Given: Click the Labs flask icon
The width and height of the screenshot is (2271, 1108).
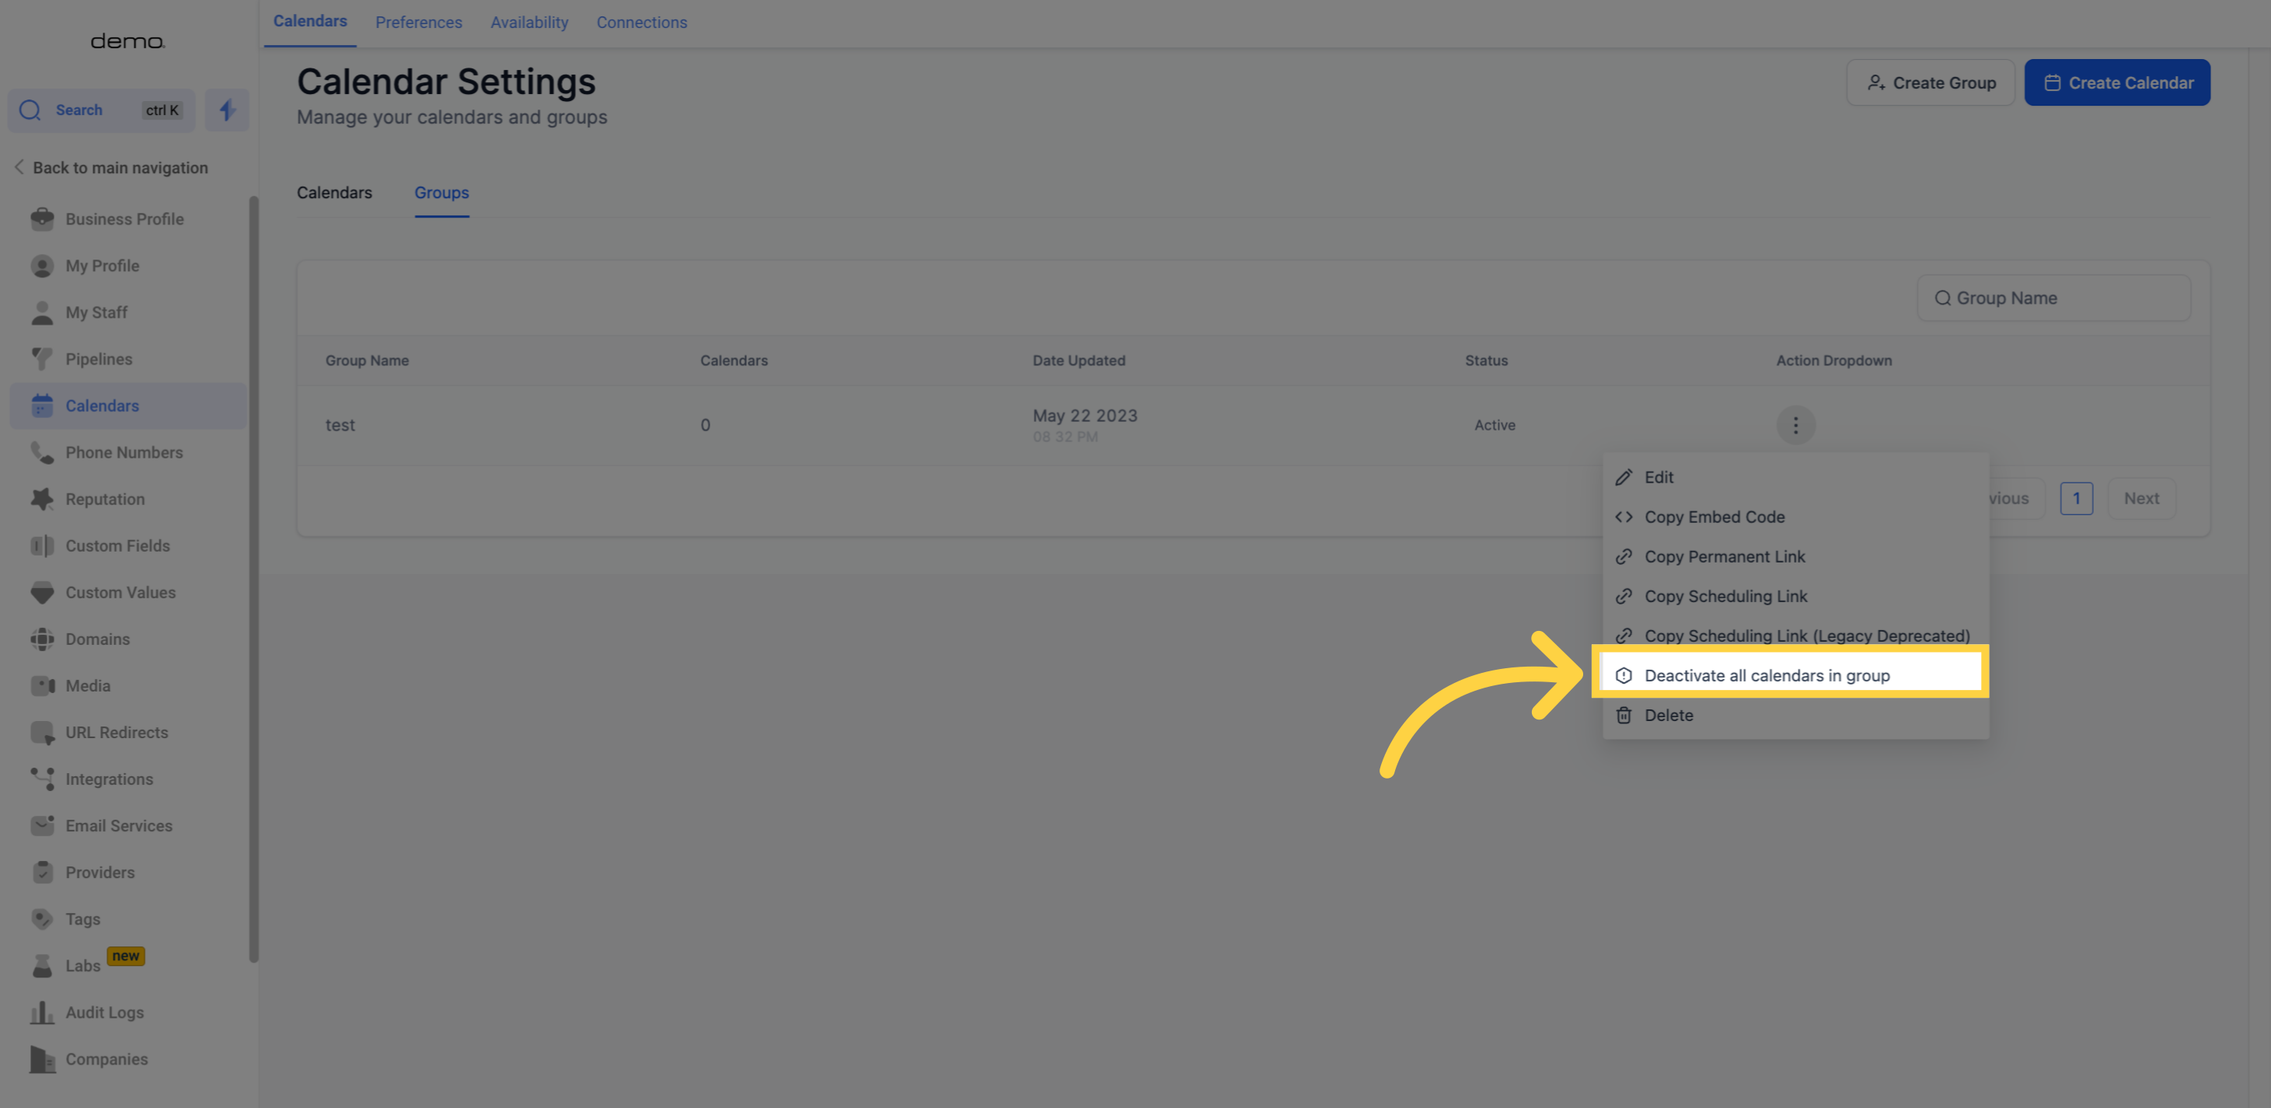Looking at the screenshot, I should click(x=41, y=966).
